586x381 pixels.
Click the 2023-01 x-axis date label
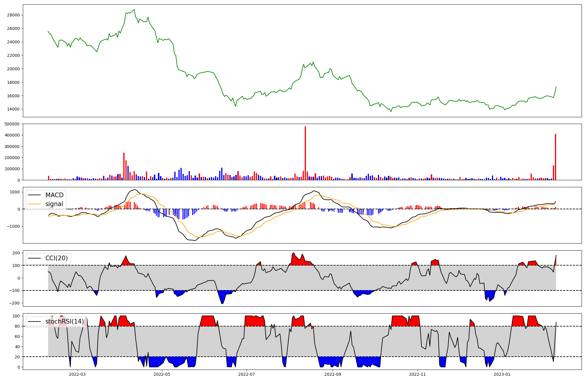click(x=502, y=374)
